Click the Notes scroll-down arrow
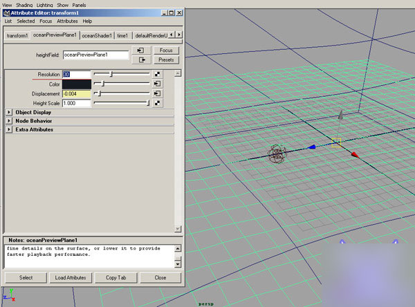 [x=178, y=264]
